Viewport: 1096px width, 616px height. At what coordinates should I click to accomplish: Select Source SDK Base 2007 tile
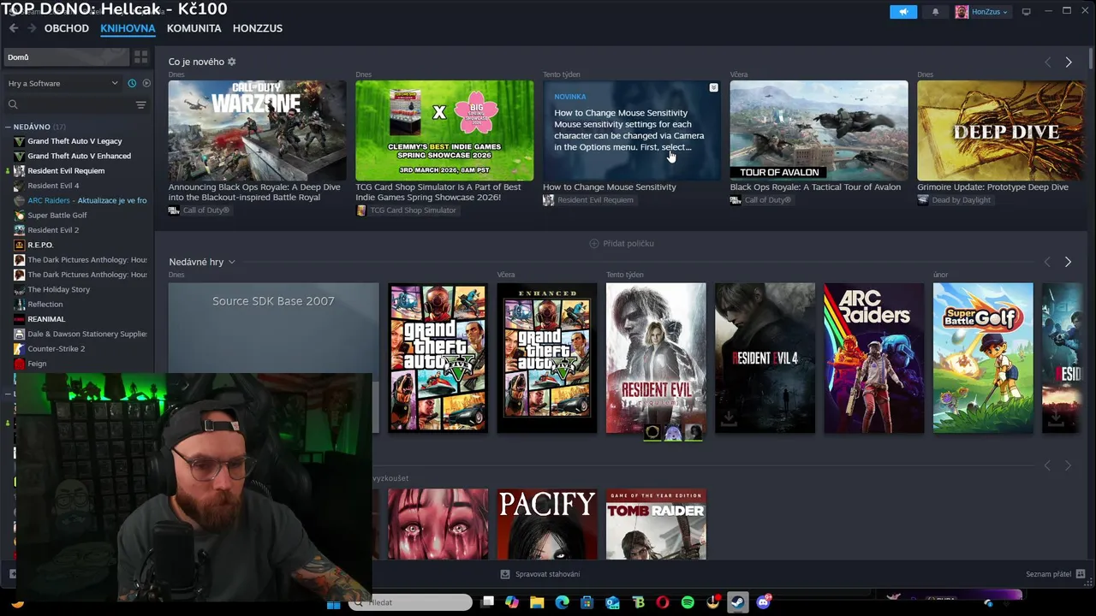tap(273, 329)
